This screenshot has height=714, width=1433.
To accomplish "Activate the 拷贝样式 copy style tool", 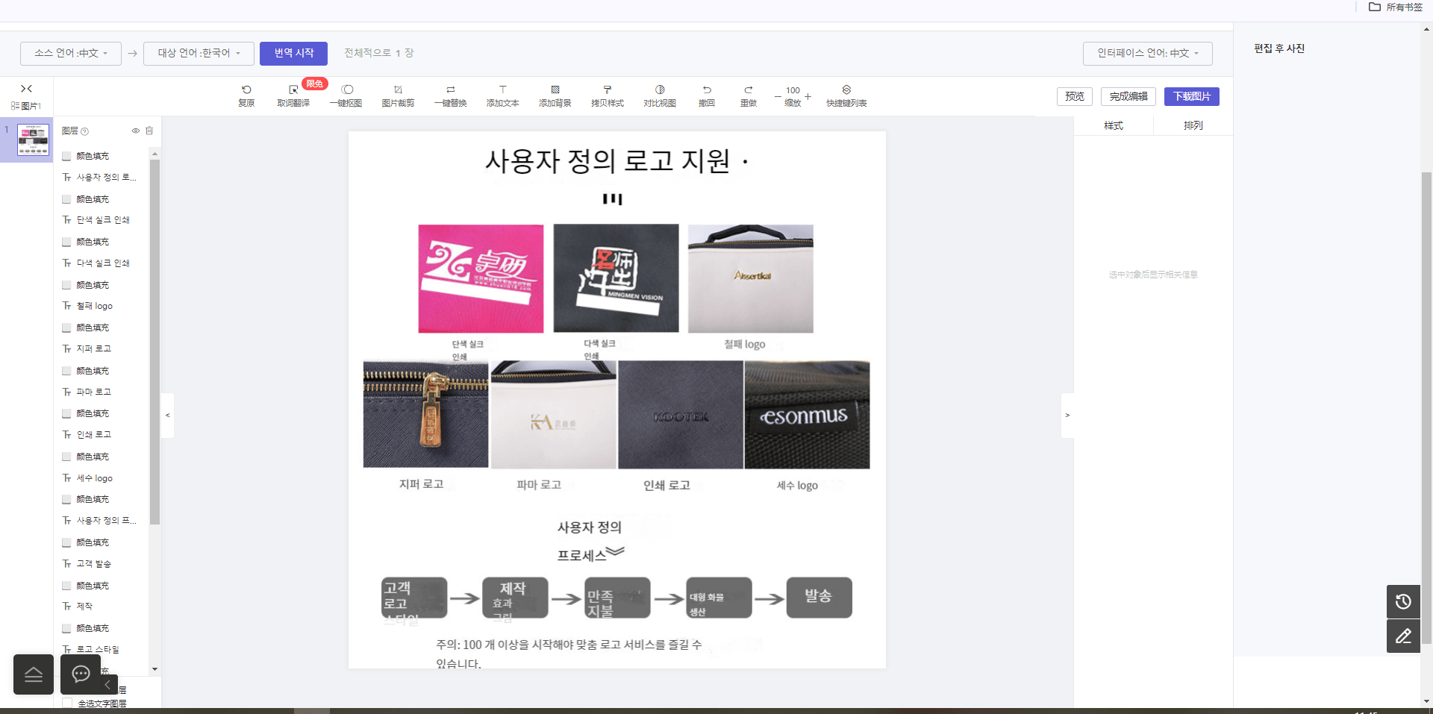I will [607, 96].
